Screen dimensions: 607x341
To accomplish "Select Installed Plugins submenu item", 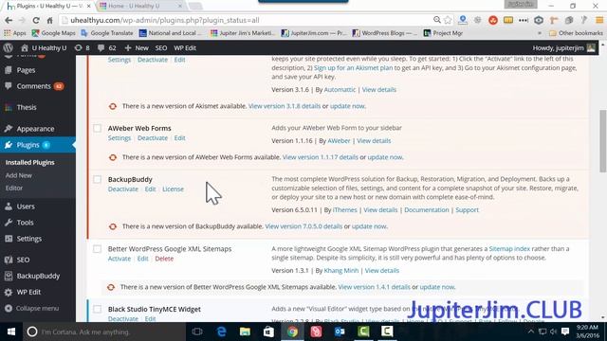I will click(x=29, y=162).
